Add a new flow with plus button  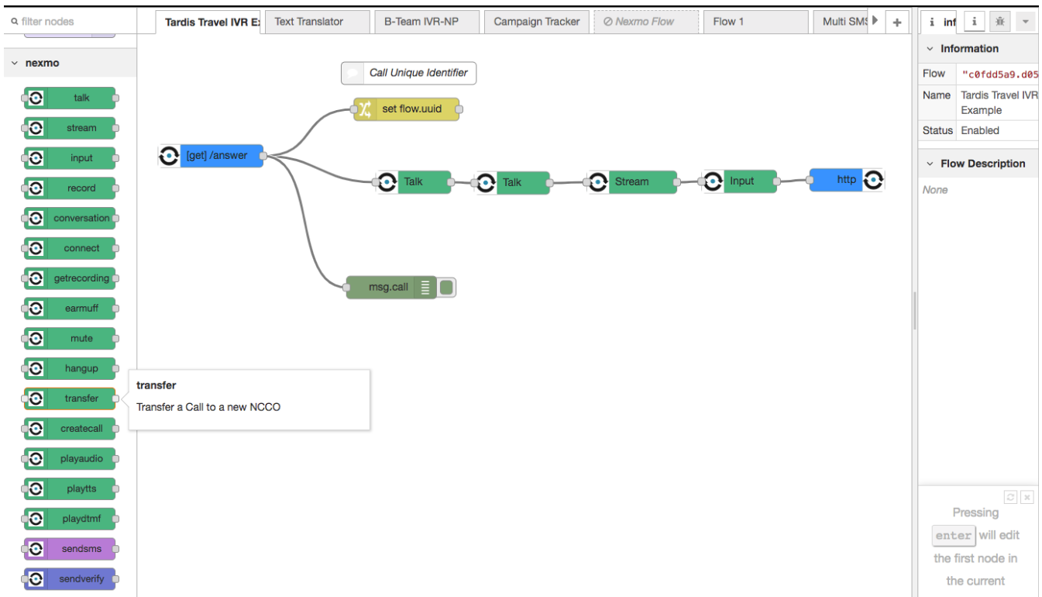(x=897, y=22)
